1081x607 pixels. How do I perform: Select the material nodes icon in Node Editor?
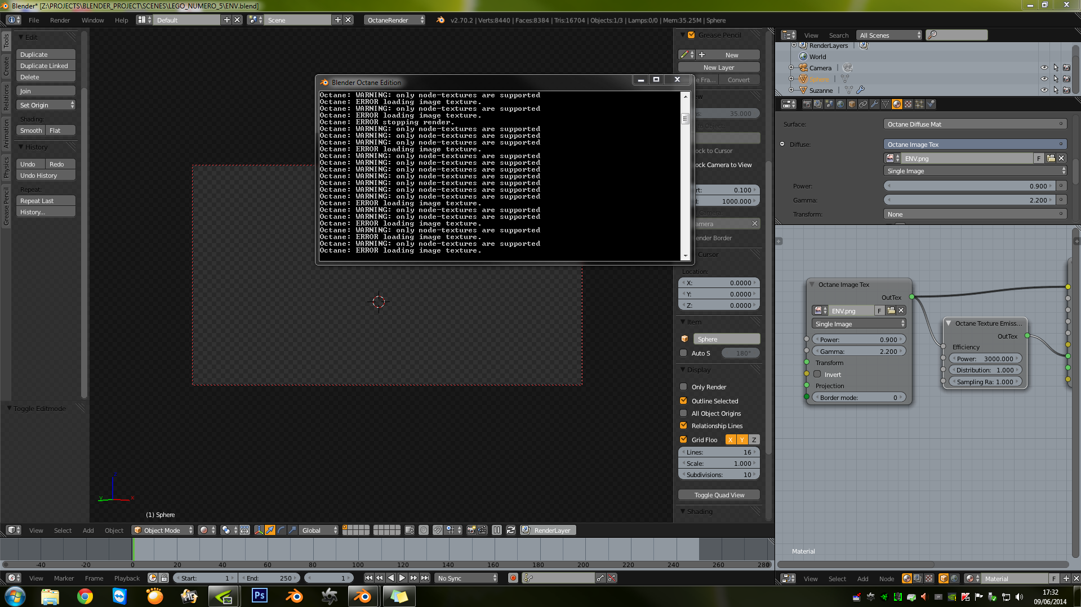906,578
